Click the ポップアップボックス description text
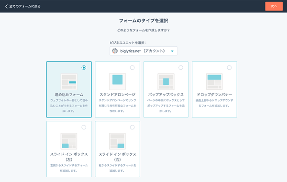 (x=166, y=106)
